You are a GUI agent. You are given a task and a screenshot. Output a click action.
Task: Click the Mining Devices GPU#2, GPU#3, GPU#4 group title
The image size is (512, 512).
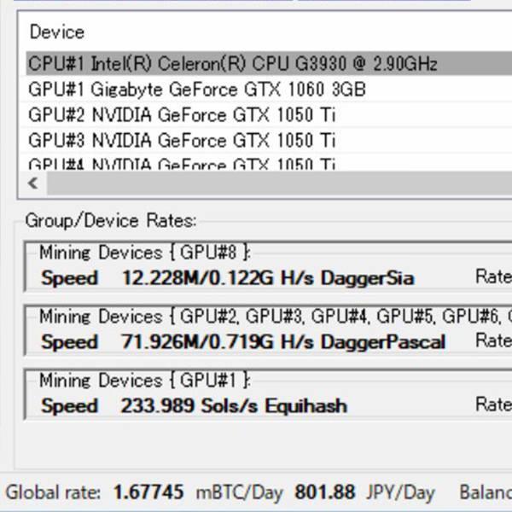point(276,317)
